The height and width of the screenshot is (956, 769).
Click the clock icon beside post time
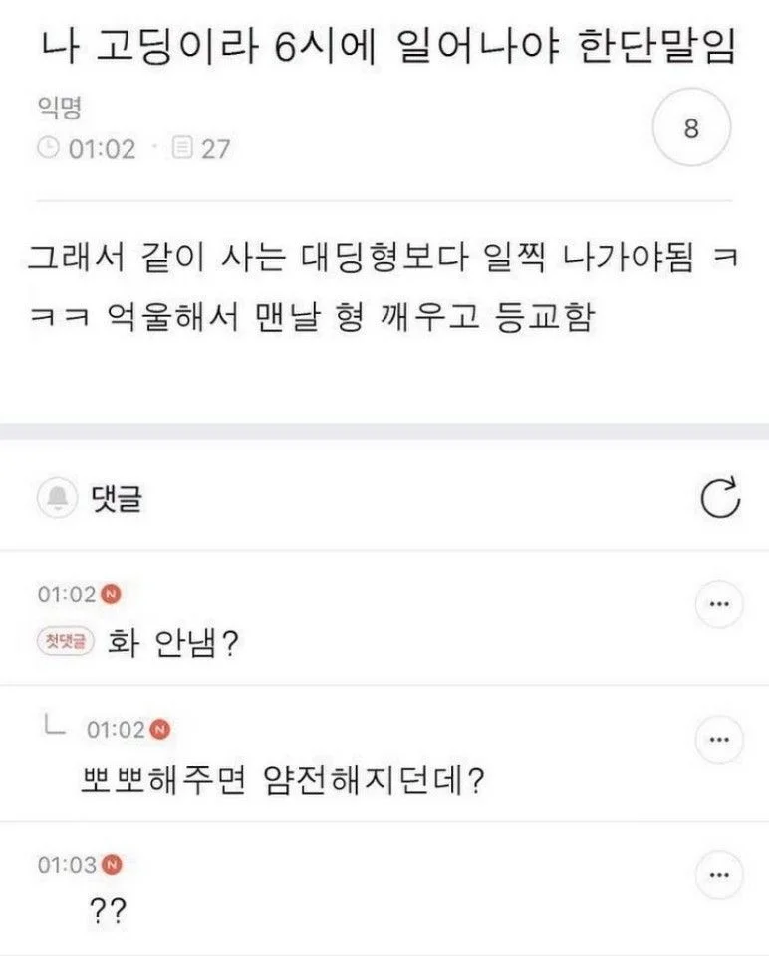[x=48, y=149]
